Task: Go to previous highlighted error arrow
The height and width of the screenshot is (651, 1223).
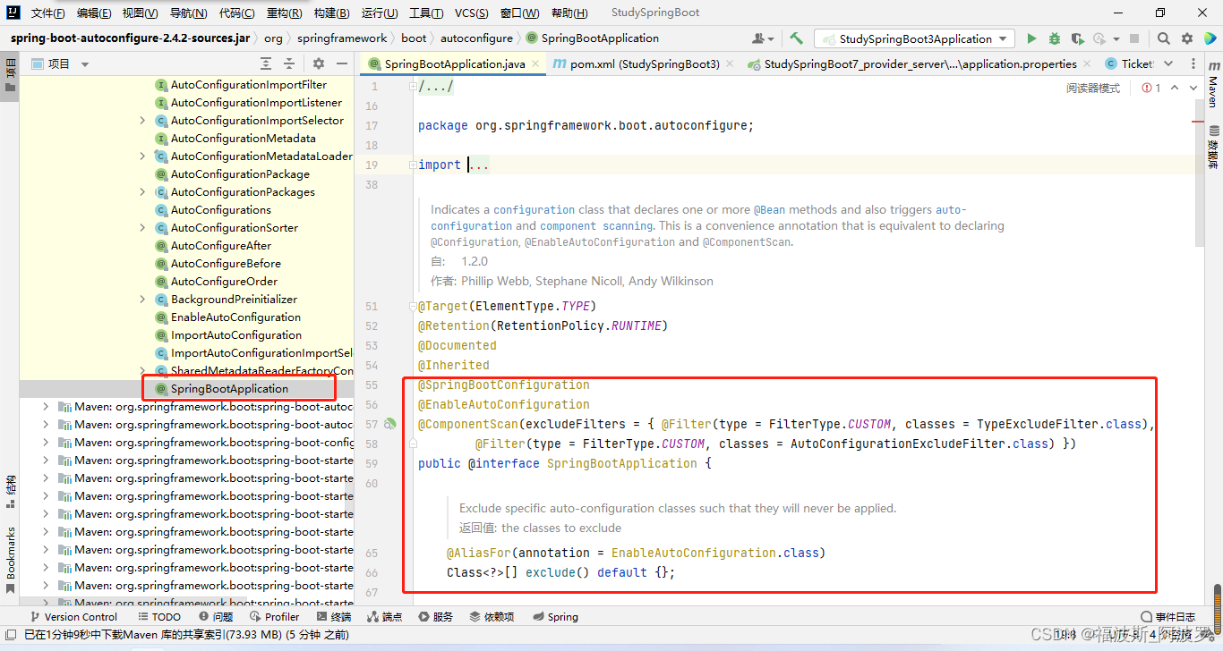Action: tap(1176, 88)
